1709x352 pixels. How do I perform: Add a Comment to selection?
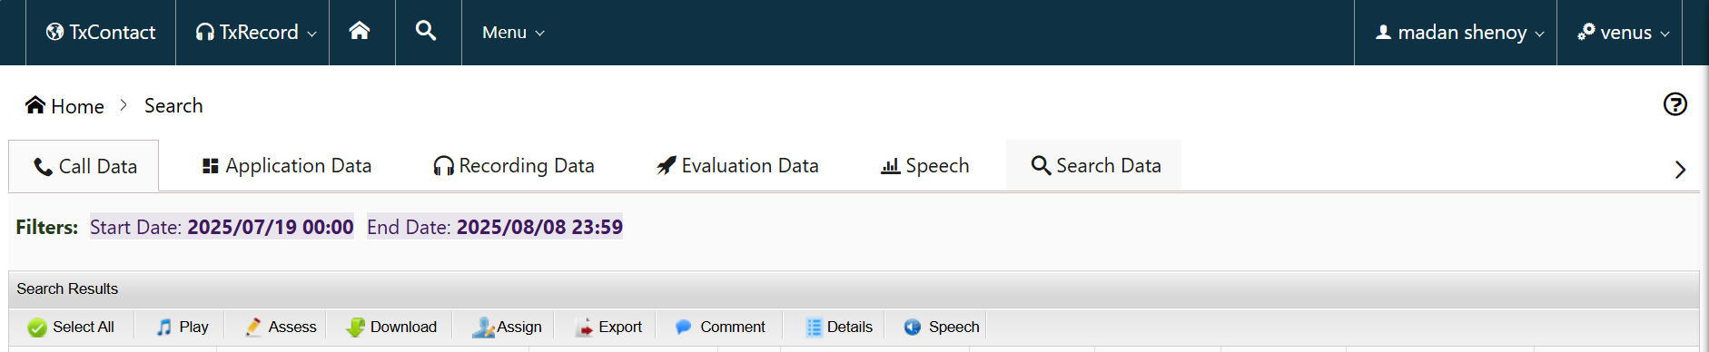coord(720,327)
